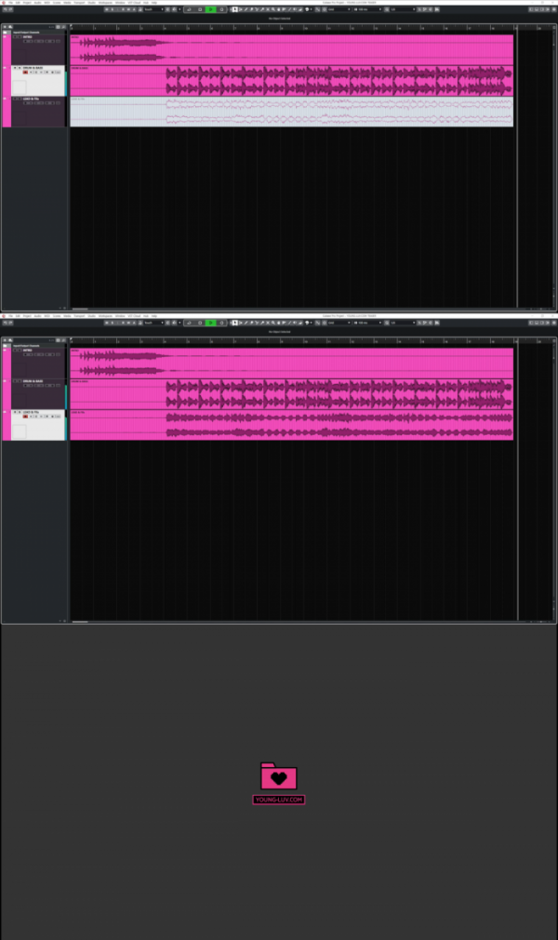Click Add Track plus icon in upper track list
Viewport: 558px width, 940px height.
point(6,27)
